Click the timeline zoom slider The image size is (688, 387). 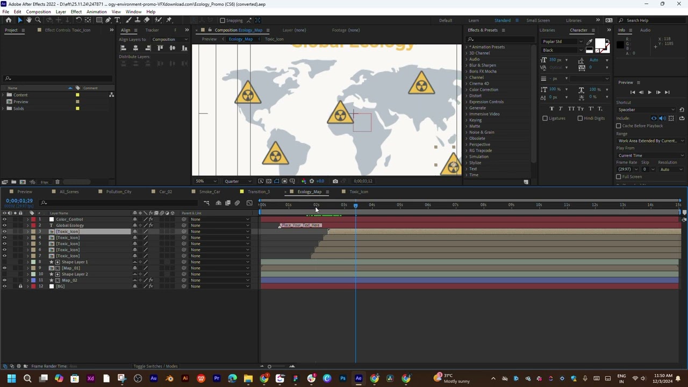coord(270,367)
